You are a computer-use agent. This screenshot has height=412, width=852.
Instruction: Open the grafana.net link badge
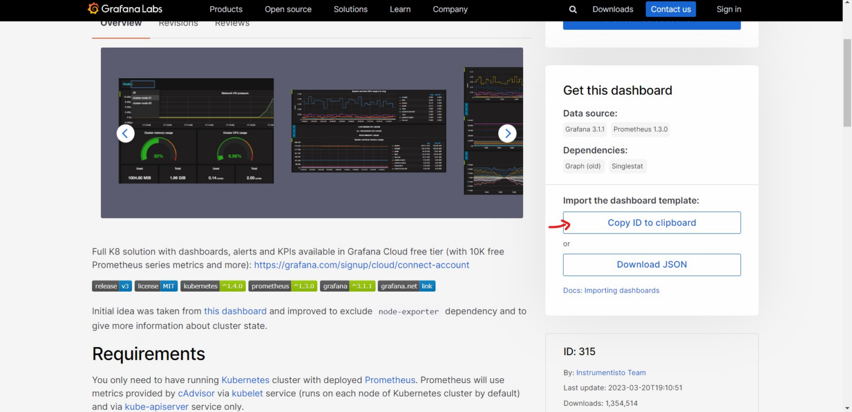point(407,286)
